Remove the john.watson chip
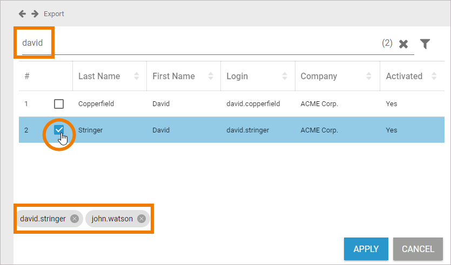The width and height of the screenshot is (451, 265). (141, 219)
